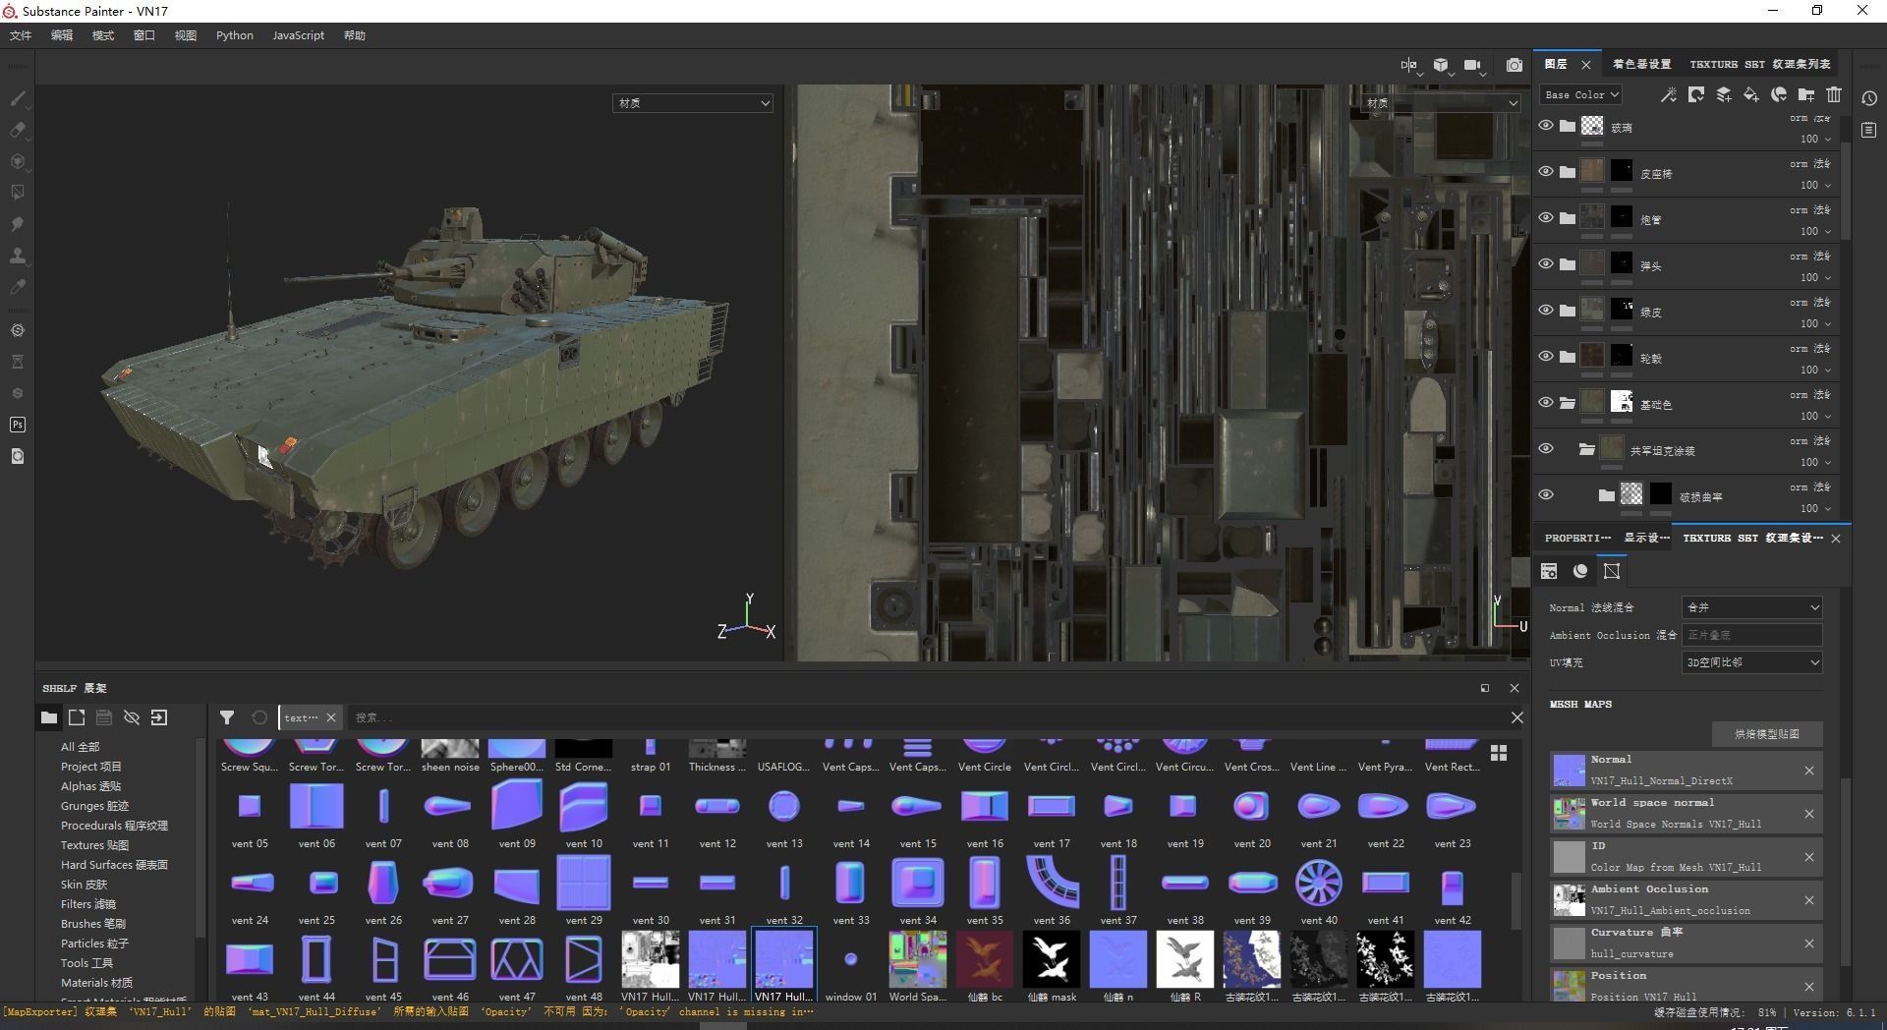Click the 弹头 layer mask thumbnail

tap(1622, 264)
